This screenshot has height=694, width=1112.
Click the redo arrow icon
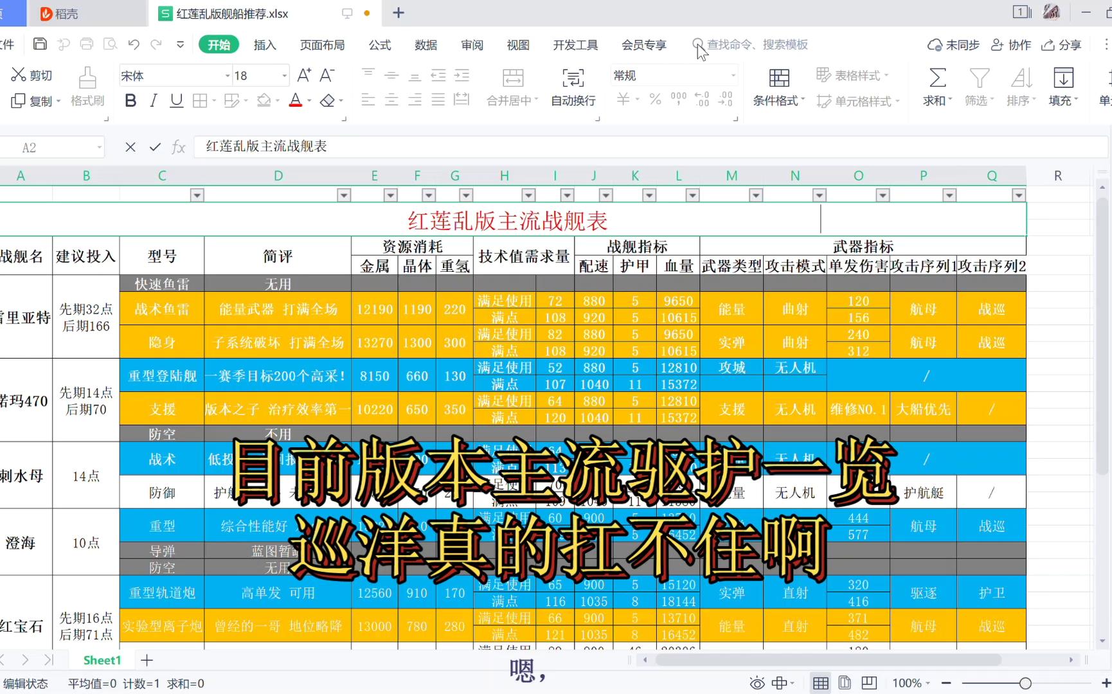(x=156, y=44)
